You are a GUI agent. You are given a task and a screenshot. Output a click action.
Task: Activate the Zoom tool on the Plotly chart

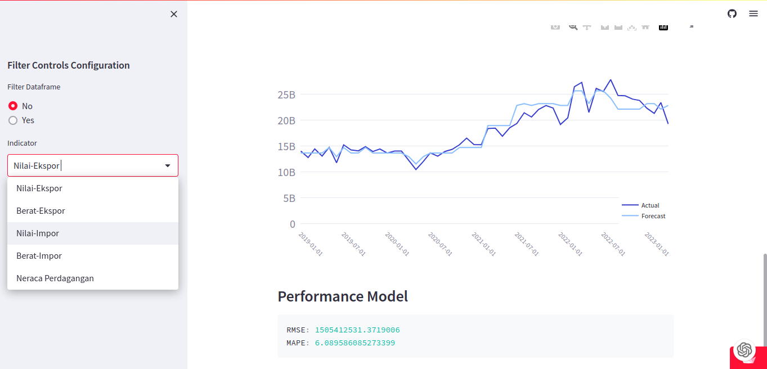tap(572, 26)
